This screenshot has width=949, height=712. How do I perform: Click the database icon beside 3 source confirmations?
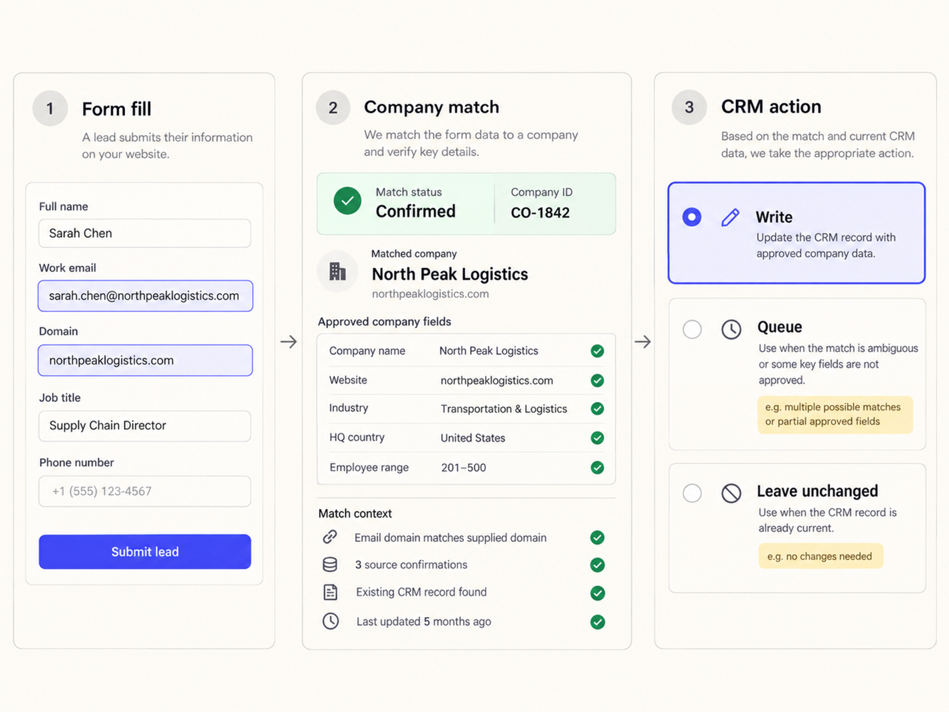[330, 564]
